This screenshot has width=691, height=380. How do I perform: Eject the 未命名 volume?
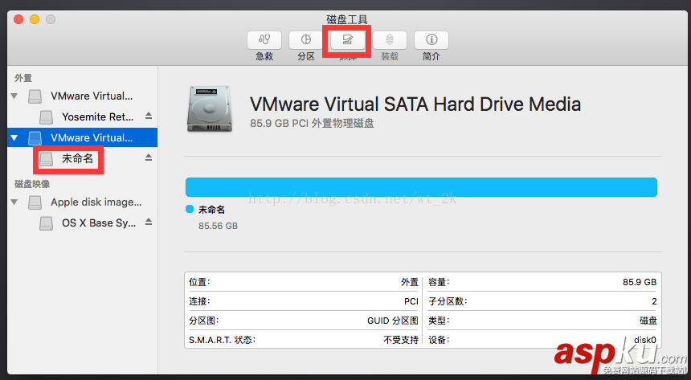tap(148, 159)
